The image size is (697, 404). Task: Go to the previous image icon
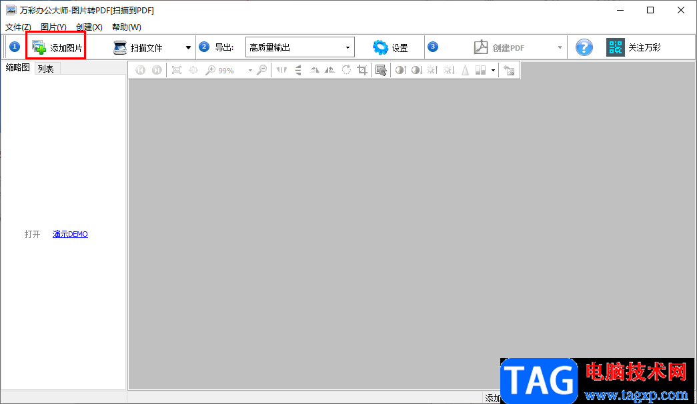tap(141, 70)
